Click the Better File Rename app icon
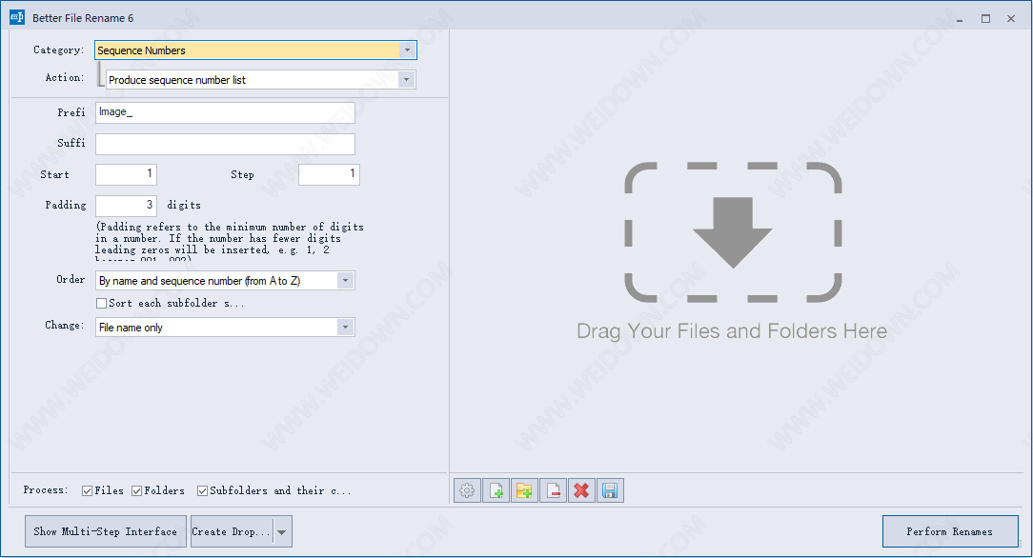Image resolution: width=1033 pixels, height=558 pixels. coord(17,18)
